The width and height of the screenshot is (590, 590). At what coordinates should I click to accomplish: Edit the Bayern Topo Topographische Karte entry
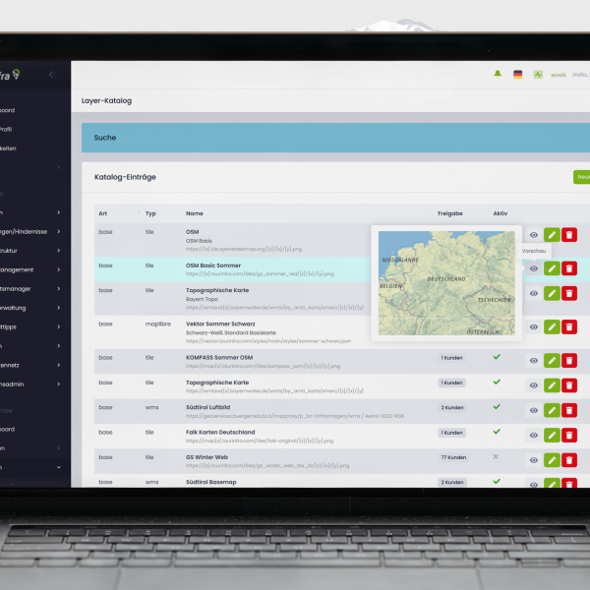552,293
